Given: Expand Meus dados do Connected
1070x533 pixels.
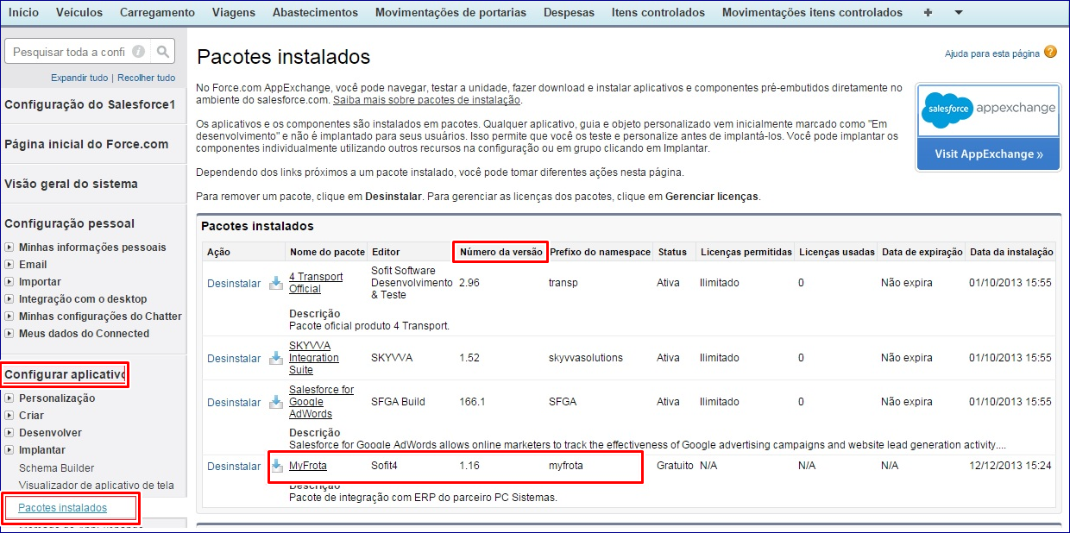Looking at the screenshot, I should click(x=9, y=334).
